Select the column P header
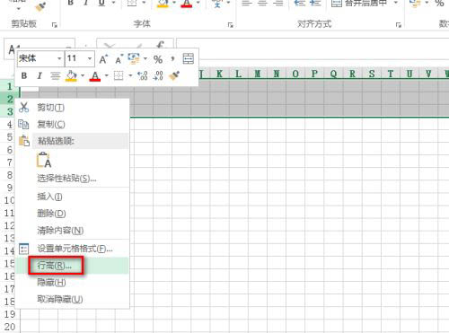Screen dimensions: 449x333 coord(314,74)
